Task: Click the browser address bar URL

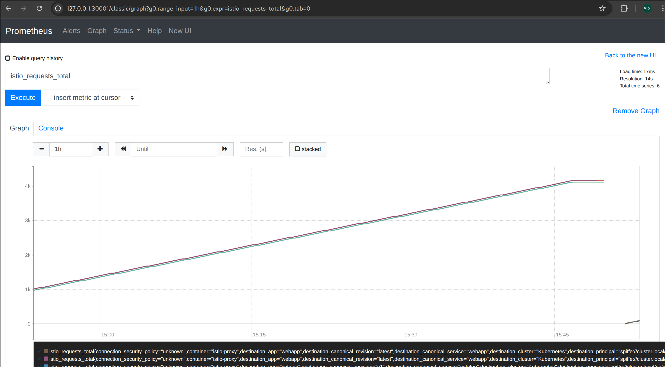Action: pos(188,8)
